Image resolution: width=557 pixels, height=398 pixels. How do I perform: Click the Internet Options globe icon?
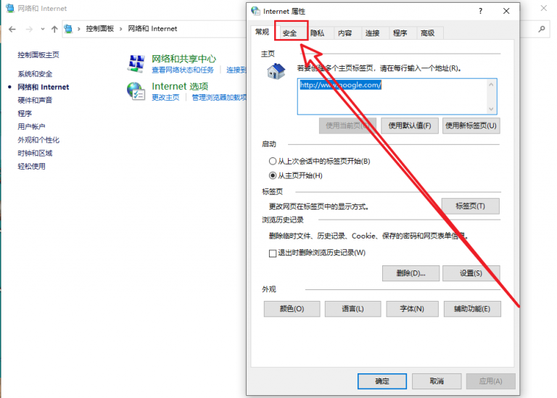pos(136,91)
